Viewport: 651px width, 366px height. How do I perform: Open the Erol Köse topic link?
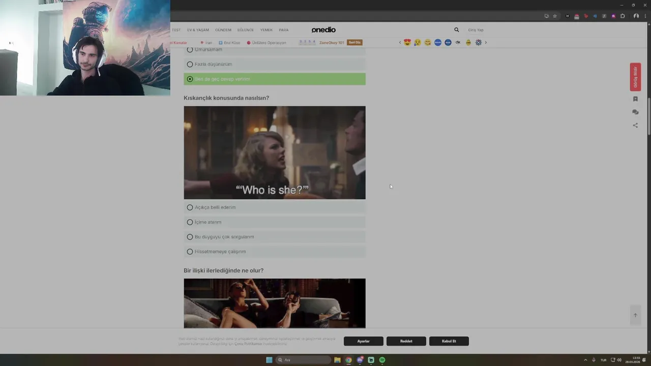[229, 43]
